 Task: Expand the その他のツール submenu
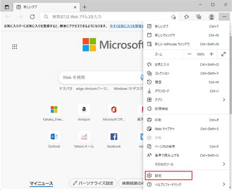point(186,164)
